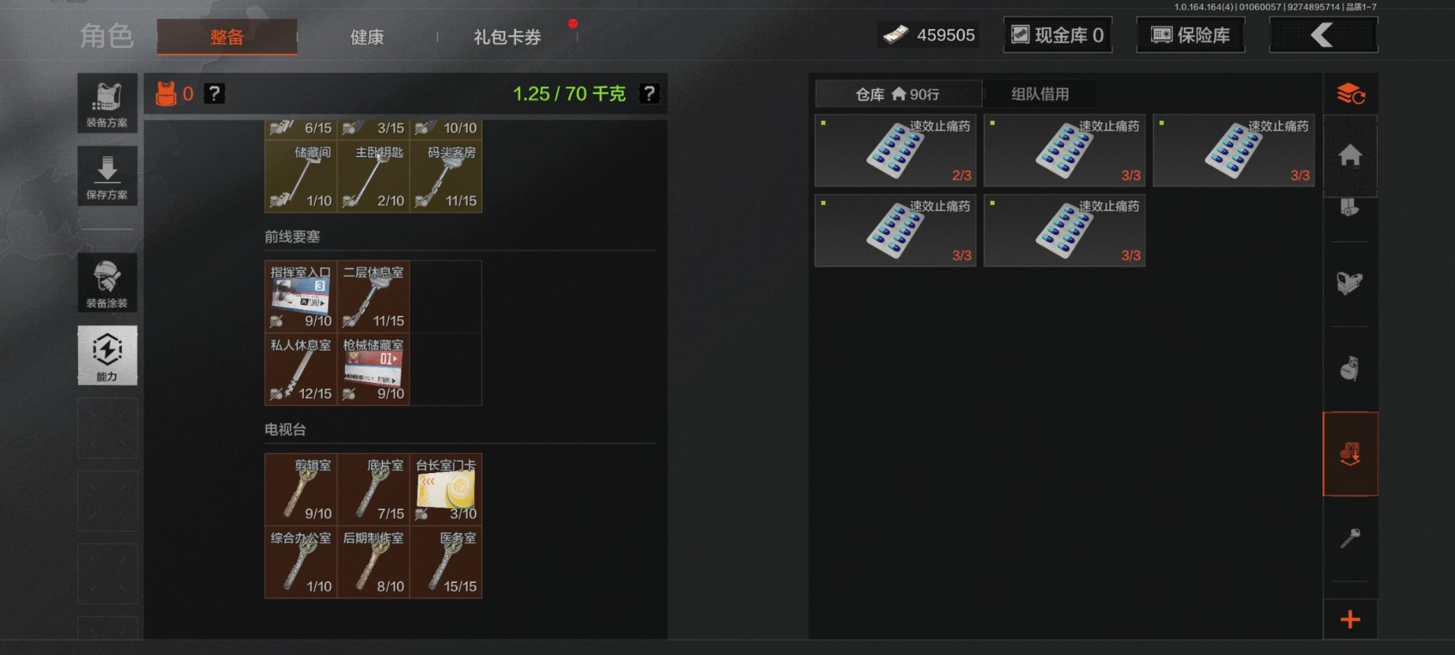Switch to the 健康 tab
Screen dimensions: 1455x655
click(368, 36)
